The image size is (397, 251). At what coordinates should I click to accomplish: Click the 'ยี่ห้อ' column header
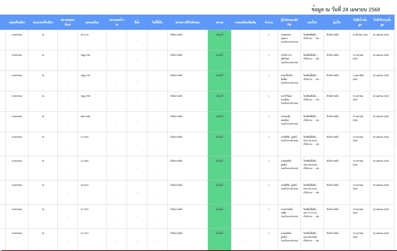click(x=137, y=22)
